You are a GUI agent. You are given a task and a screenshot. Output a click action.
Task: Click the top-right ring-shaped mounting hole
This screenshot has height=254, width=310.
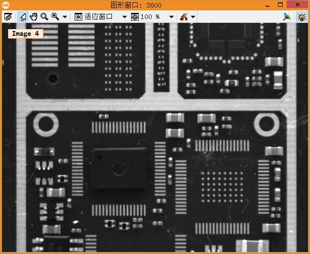266,125
